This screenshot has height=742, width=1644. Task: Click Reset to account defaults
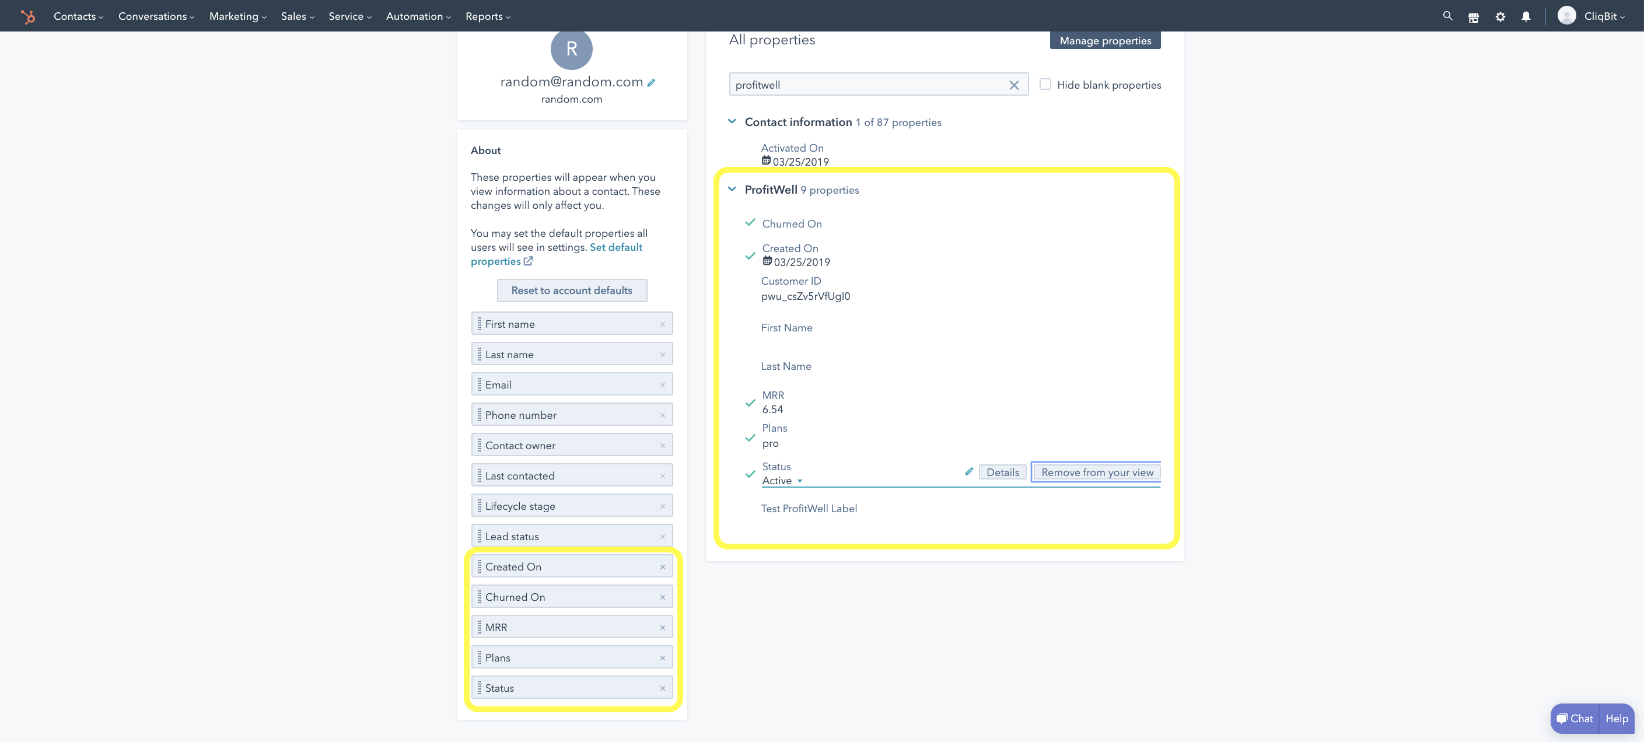(x=572, y=290)
